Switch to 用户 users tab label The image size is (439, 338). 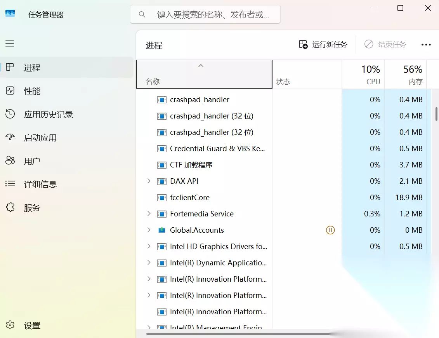click(x=32, y=161)
